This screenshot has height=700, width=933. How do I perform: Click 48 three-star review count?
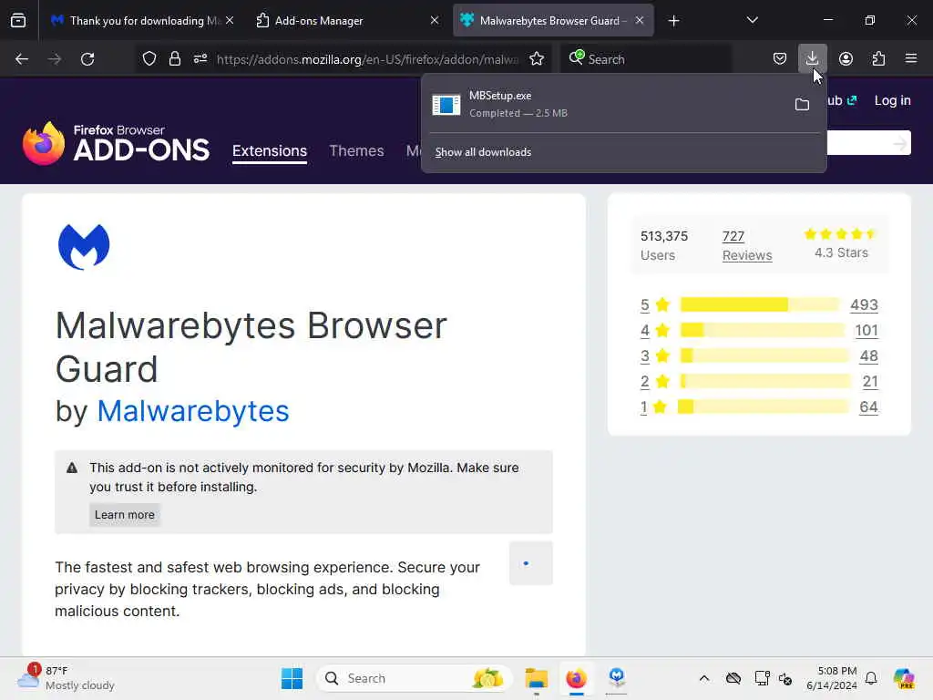click(868, 356)
